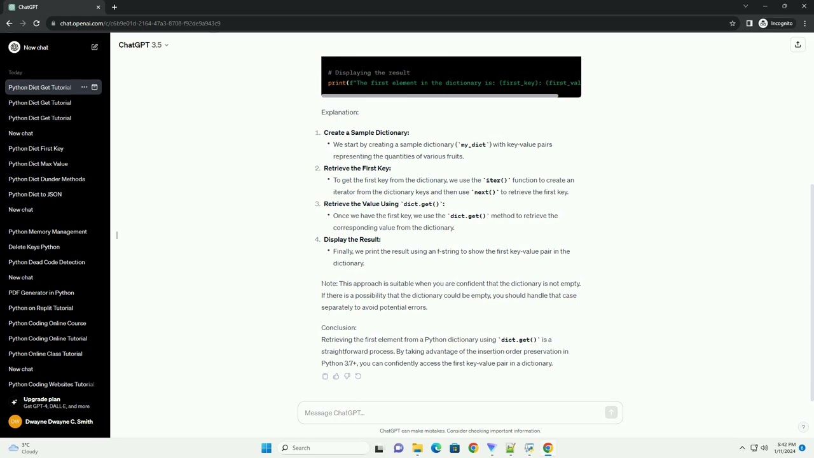814x458 pixels.
Task: Click the site information lock icon
Action: click(x=53, y=24)
